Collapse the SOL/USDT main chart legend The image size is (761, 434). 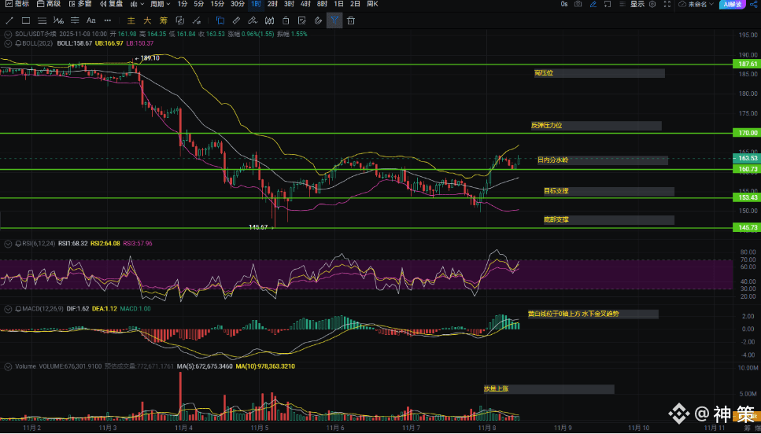[6, 34]
